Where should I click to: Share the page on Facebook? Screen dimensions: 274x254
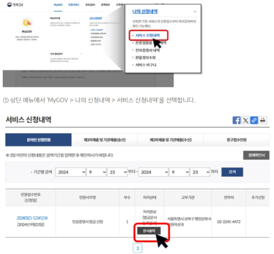237,120
